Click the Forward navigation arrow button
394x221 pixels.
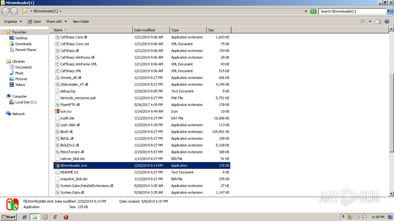[x=14, y=11]
